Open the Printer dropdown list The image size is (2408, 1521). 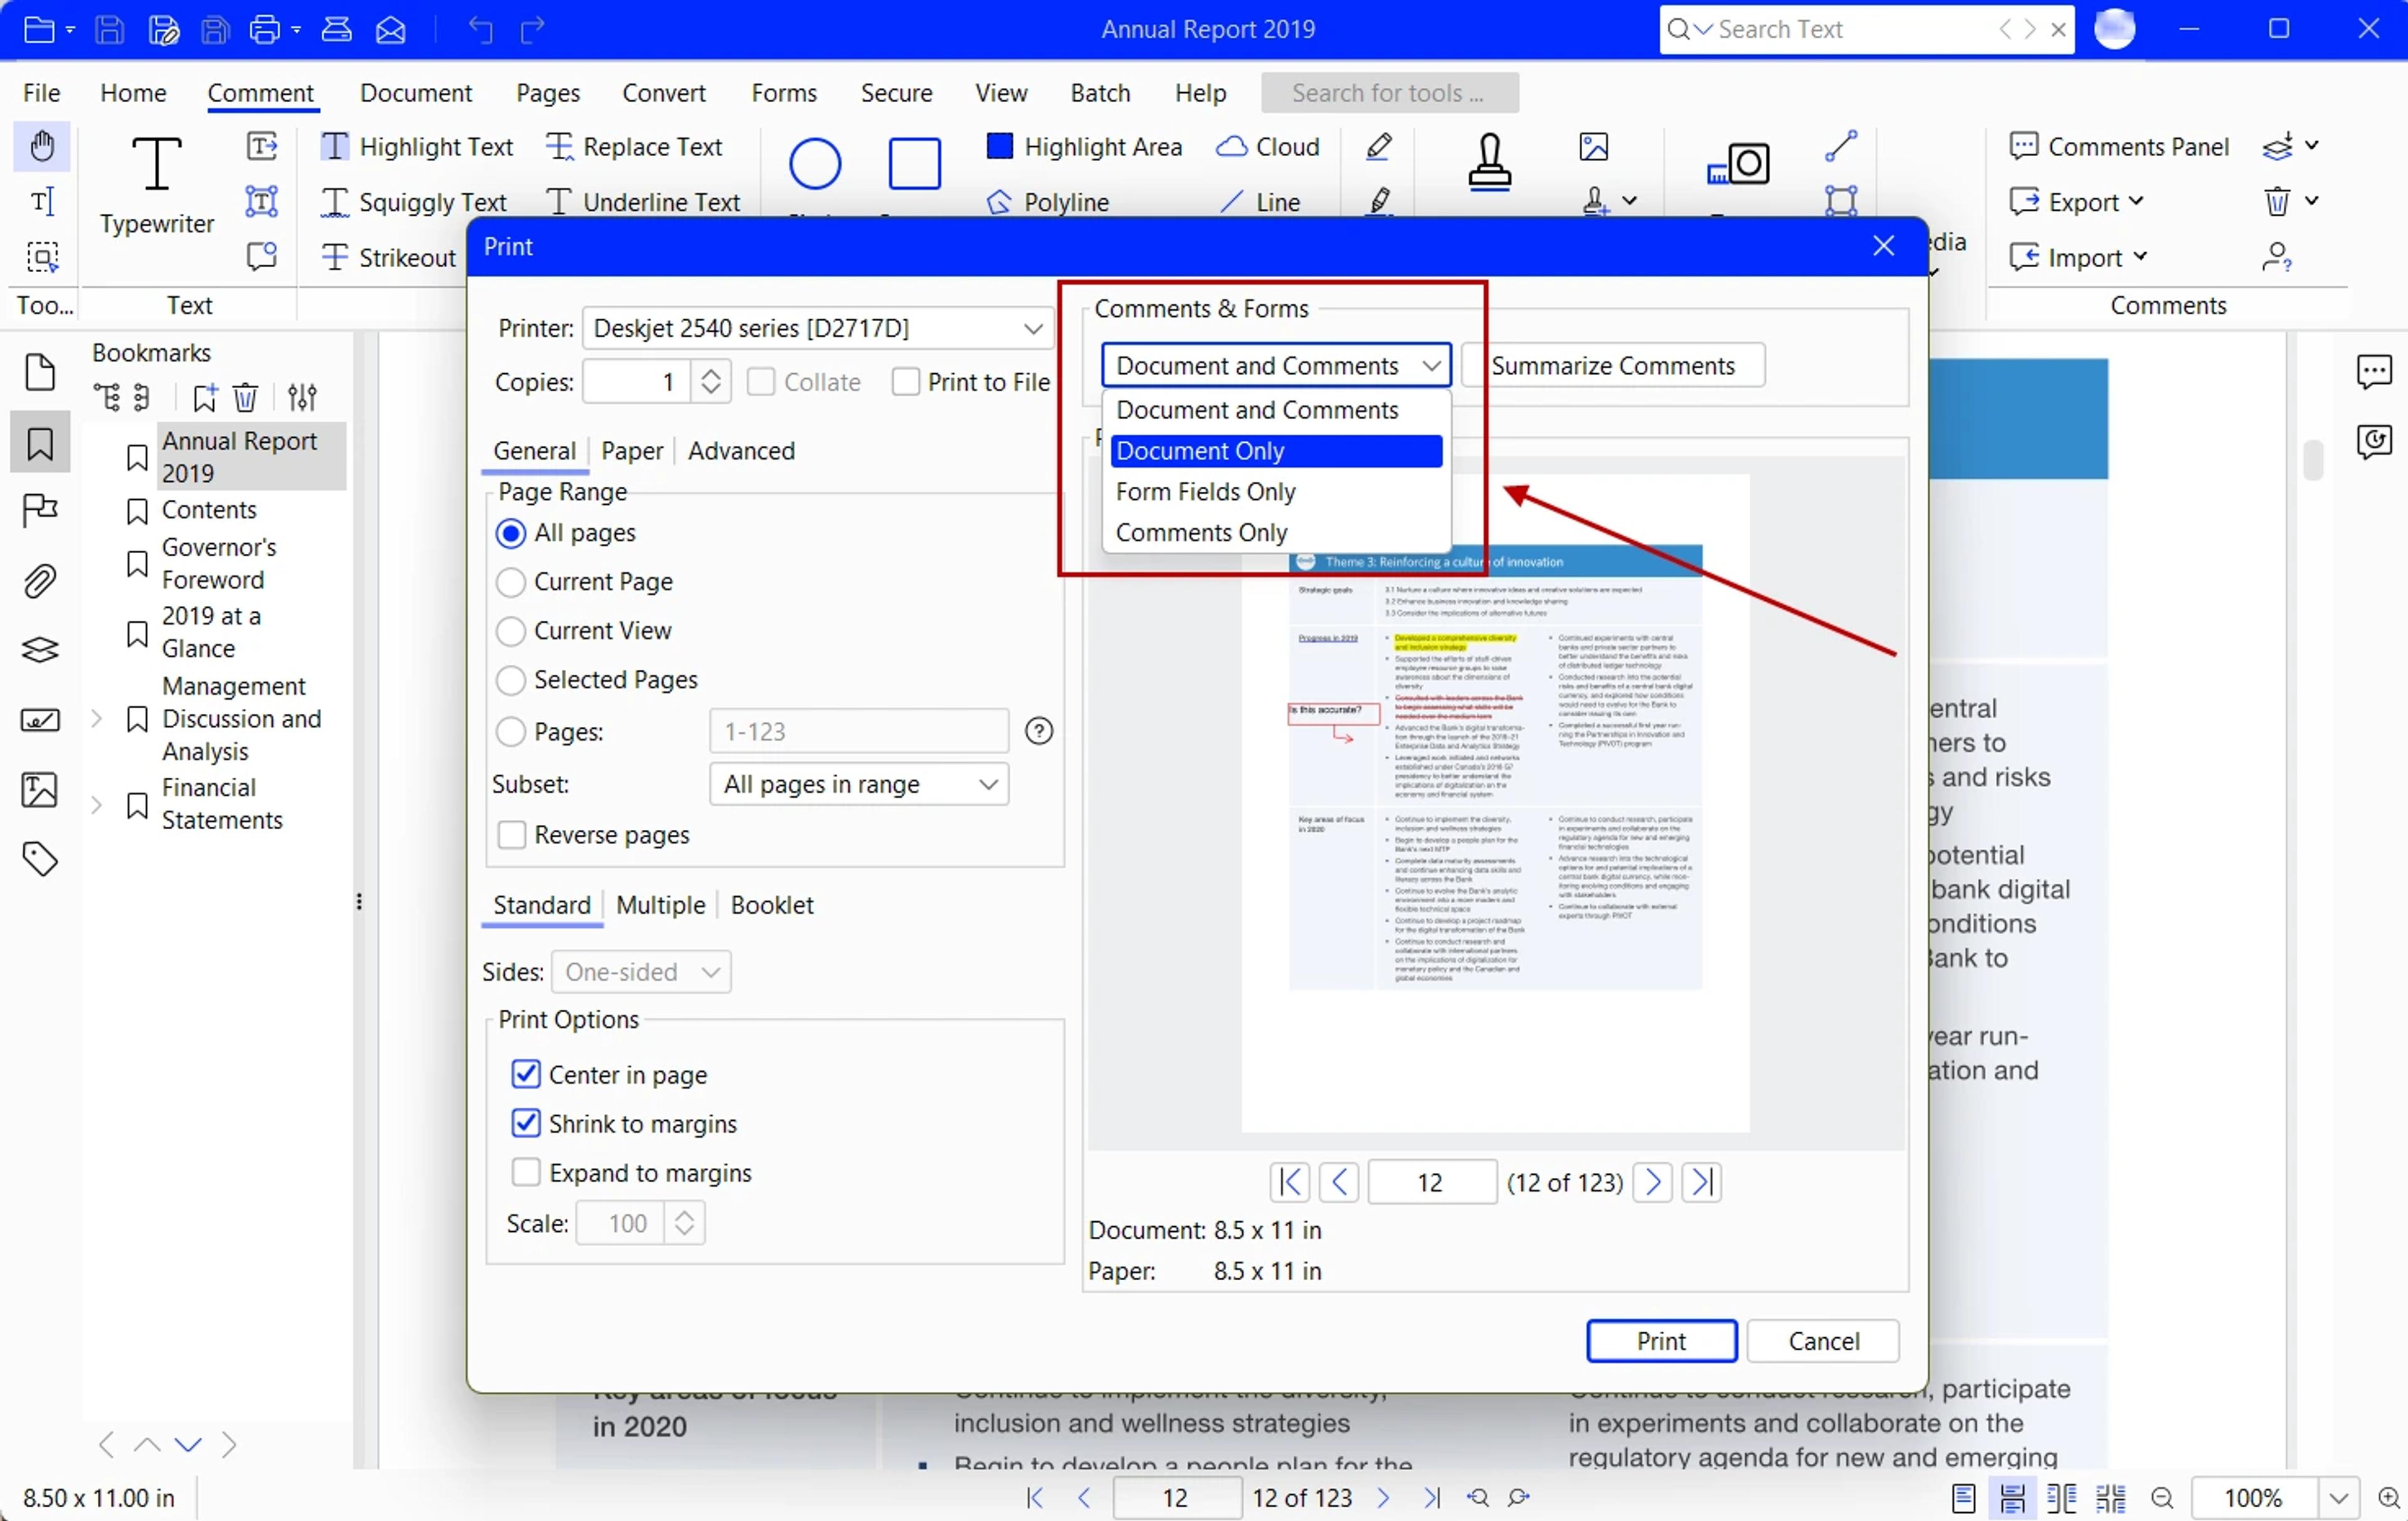(x=817, y=328)
